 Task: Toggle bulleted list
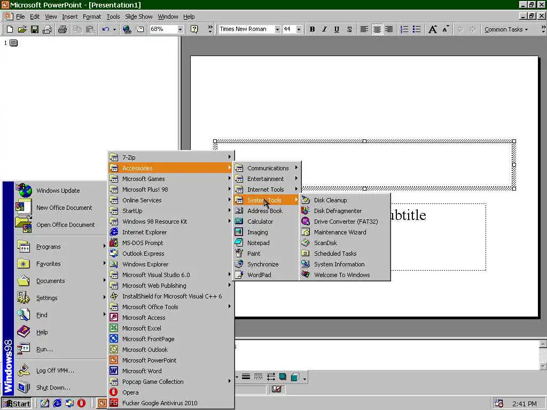click(417, 29)
